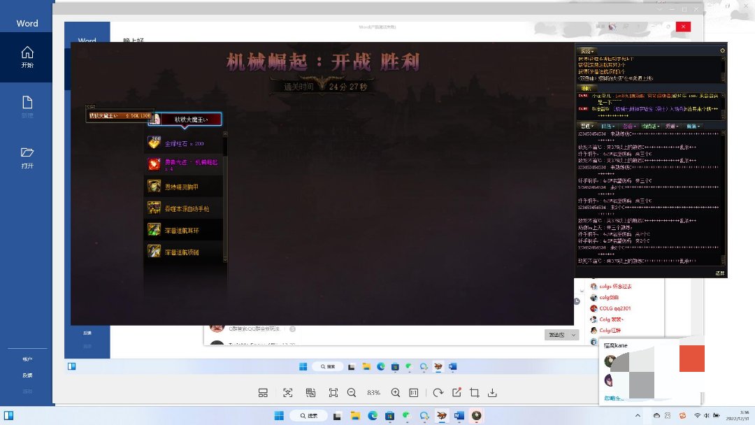The width and height of the screenshot is (755, 425).
Task: Click the chat message list scrollbar
Action: pos(723,198)
